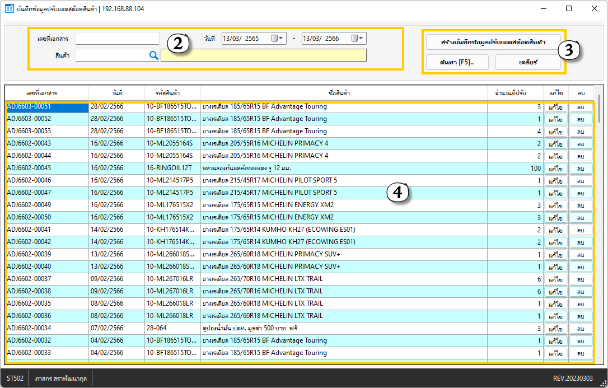Viewport: 608px width, 388px height.
Task: Click the ชื่อสินค้า column header
Action: click(x=343, y=93)
